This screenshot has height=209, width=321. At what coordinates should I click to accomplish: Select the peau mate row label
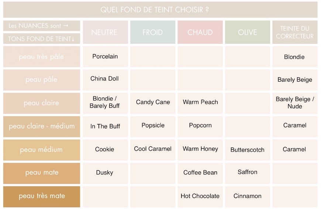click(42, 173)
